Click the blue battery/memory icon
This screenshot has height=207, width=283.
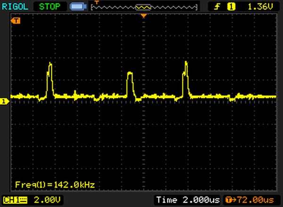click(77, 7)
